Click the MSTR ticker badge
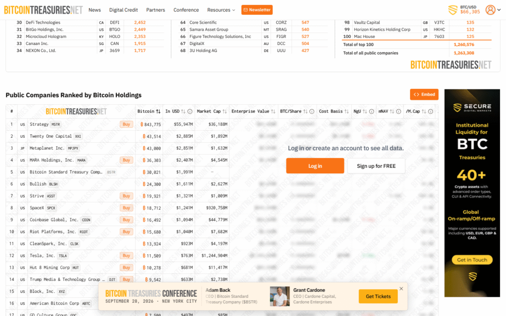The height and width of the screenshot is (316, 506). click(55, 124)
